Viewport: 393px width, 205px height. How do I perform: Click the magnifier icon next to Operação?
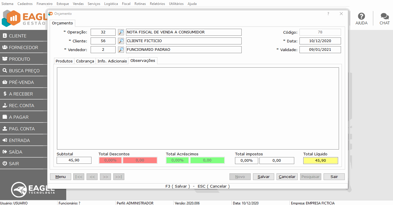(121, 32)
